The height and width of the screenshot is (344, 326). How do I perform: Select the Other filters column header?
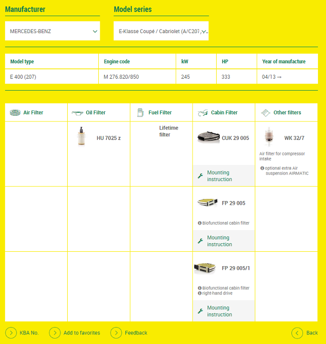pyautogui.click(x=286, y=112)
